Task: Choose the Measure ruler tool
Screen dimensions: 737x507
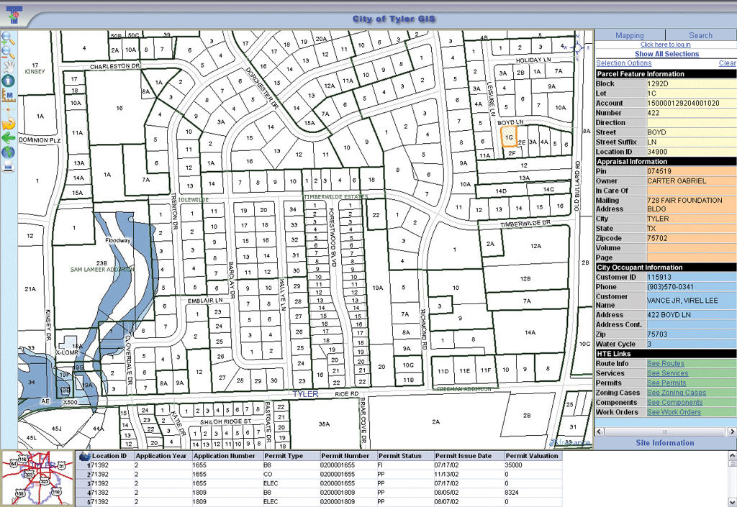Action: coord(9,96)
